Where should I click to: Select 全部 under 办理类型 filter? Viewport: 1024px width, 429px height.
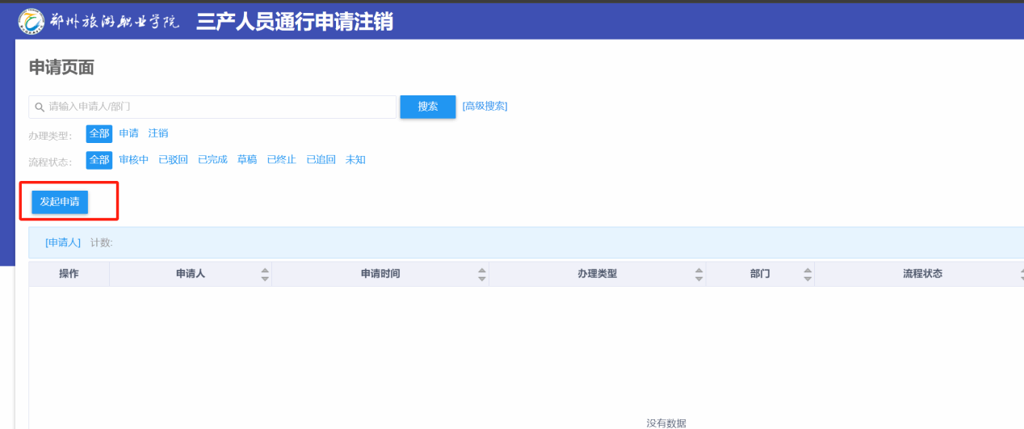point(99,133)
